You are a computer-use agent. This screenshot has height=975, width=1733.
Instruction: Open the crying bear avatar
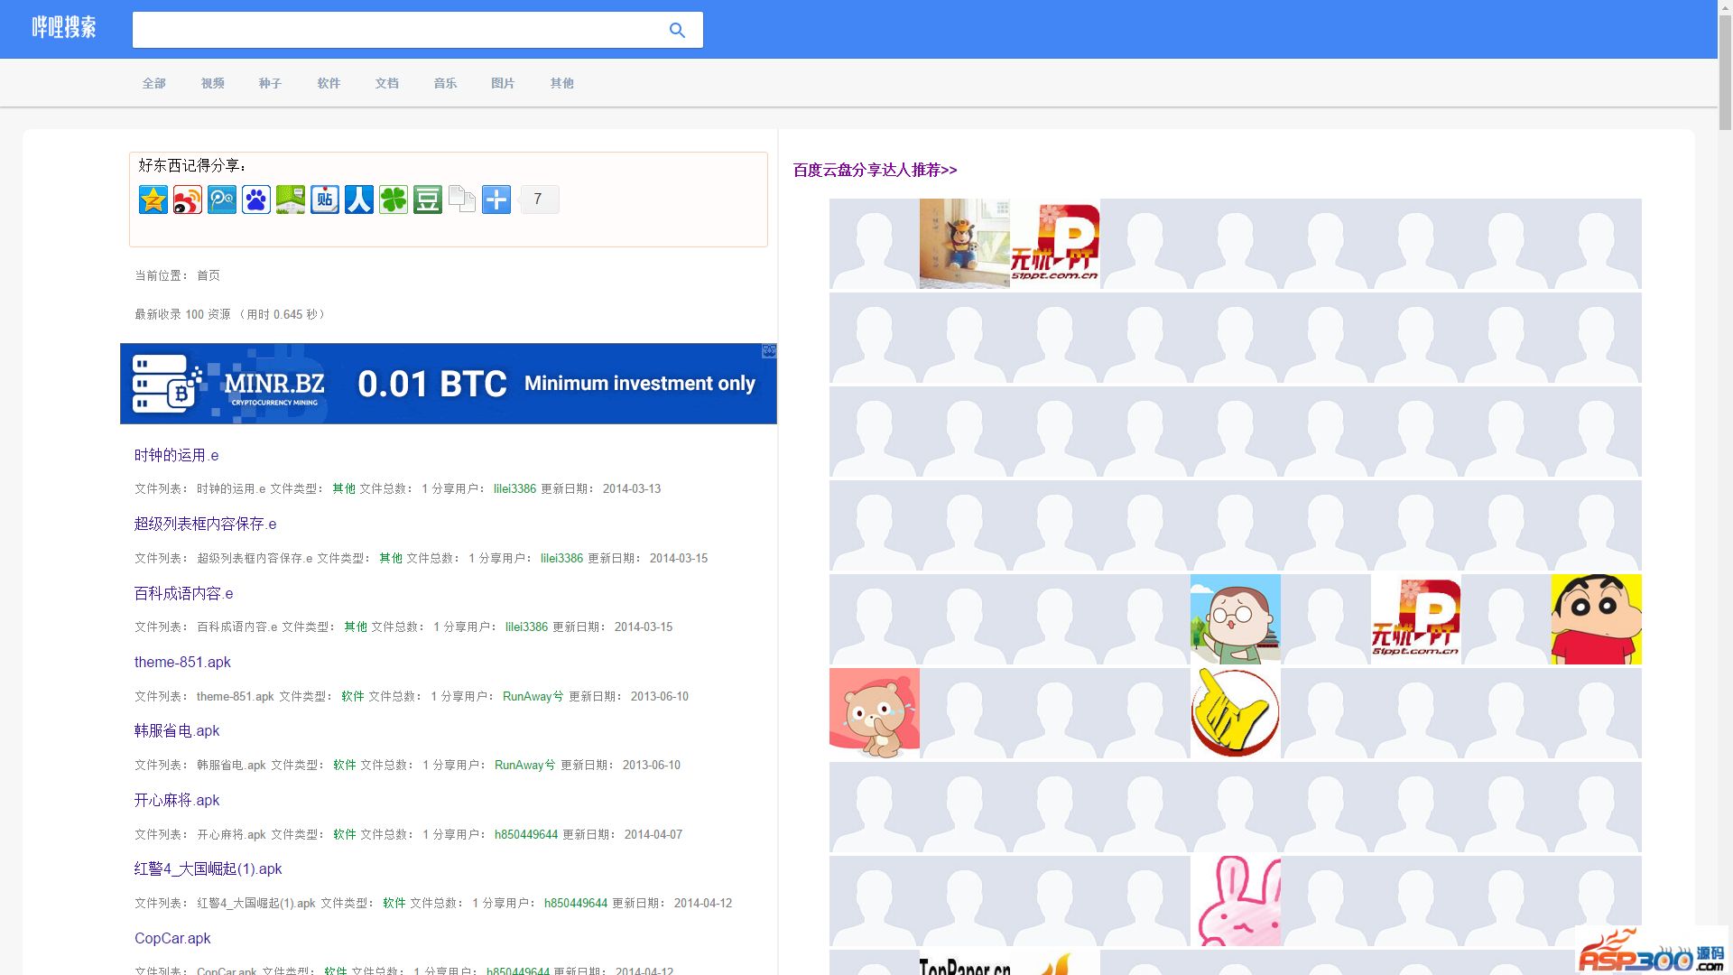pyautogui.click(x=875, y=713)
